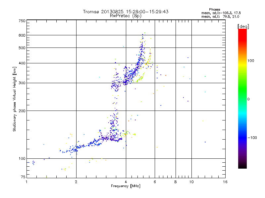Click the colorbar '100' tick label
This screenshot has height=198, width=265.
[251, 61]
